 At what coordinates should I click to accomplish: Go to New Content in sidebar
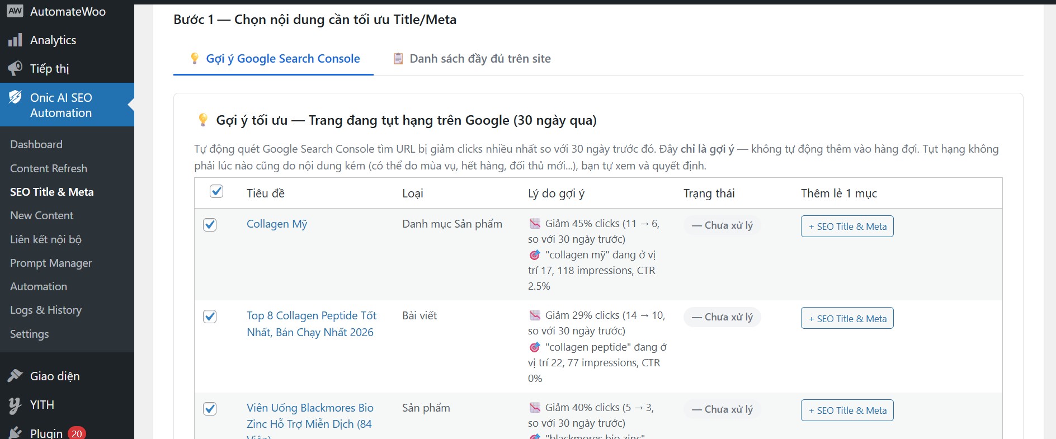42,215
